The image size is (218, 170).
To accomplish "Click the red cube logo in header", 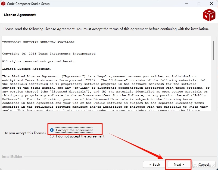I will [x=209, y=15].
